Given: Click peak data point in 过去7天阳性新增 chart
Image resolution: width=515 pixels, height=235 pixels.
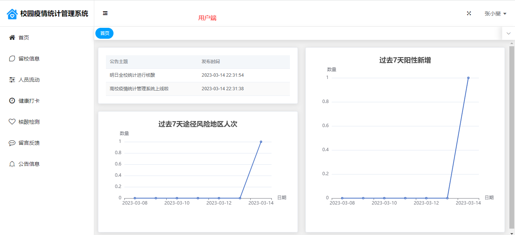Looking at the screenshot, I should (468, 78).
